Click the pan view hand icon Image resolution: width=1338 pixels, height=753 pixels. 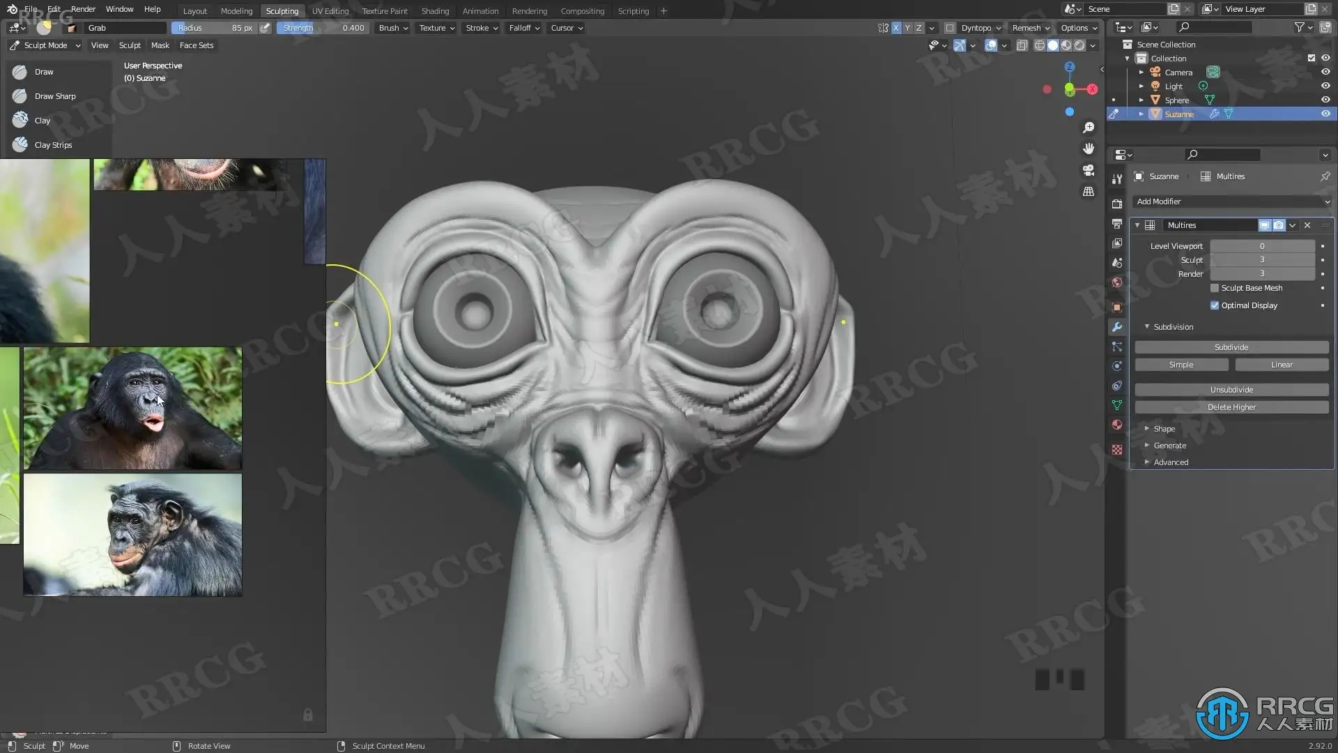coord(1088,149)
